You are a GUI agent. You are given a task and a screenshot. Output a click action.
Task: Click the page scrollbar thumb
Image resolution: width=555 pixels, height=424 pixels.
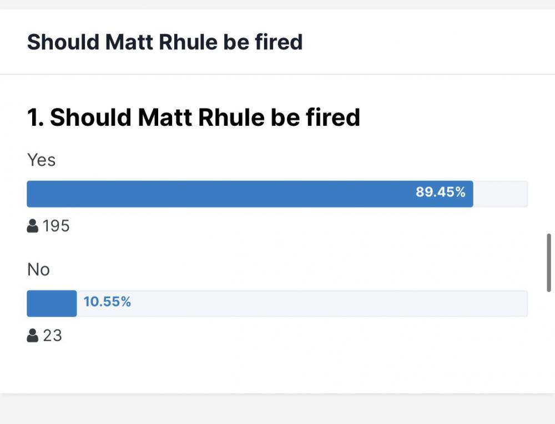click(549, 262)
